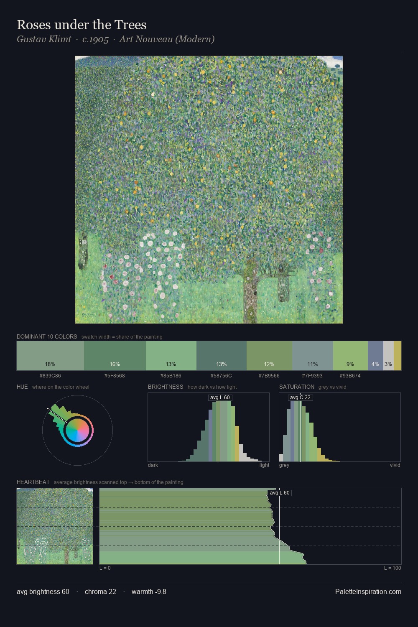Click the DOMINANT 10 COLORS heading
The image size is (418, 627).
[47, 336]
